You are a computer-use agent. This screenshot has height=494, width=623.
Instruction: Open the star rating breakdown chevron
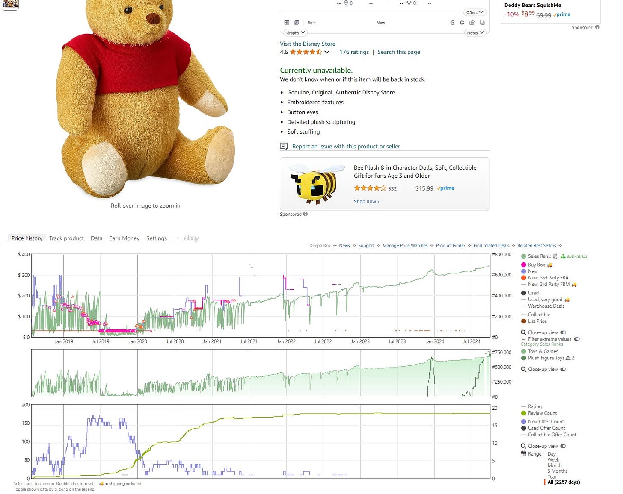pyautogui.click(x=327, y=52)
